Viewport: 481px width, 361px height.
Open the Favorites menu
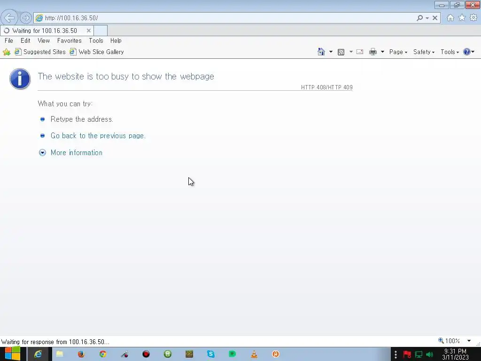(70, 40)
